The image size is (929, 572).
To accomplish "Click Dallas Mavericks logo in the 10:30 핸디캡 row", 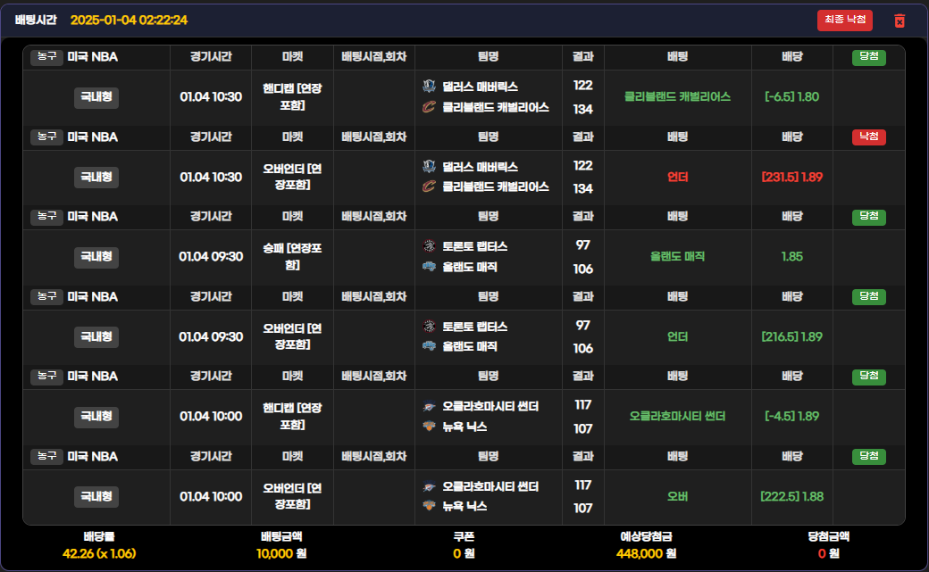I will click(429, 87).
